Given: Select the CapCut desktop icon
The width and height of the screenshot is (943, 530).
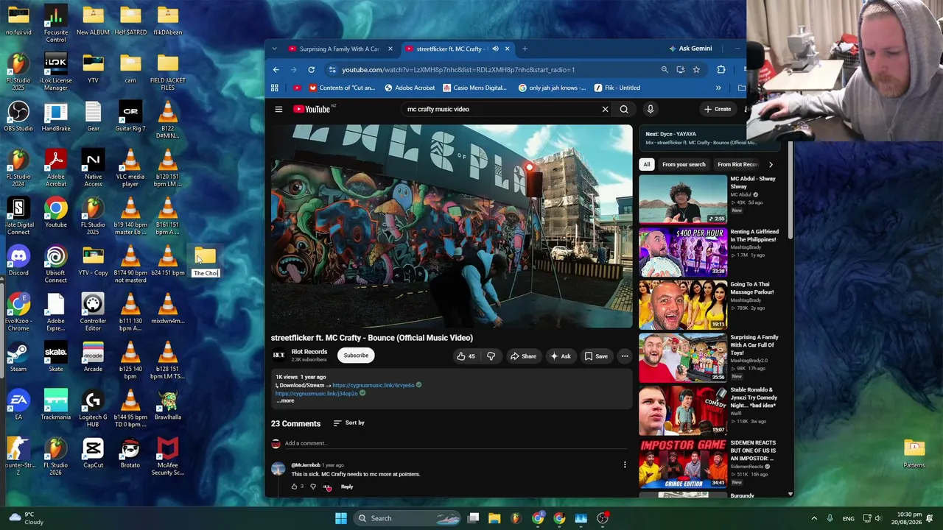Looking at the screenshot, I should [93, 453].
